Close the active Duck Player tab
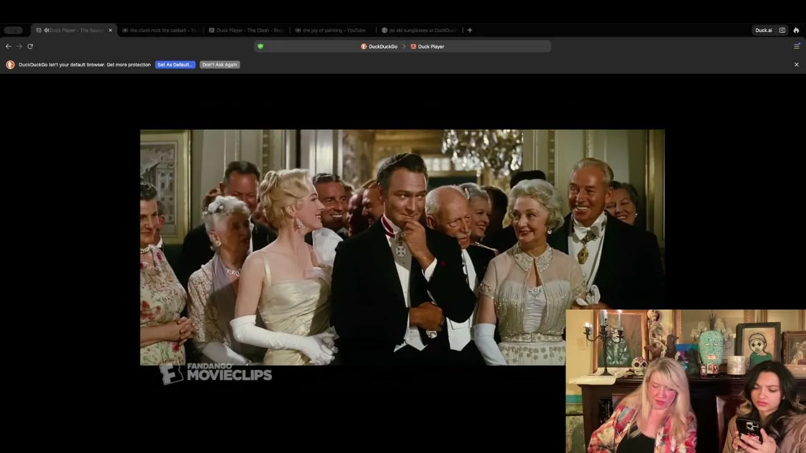Screen dimensions: 806x453 110,30
